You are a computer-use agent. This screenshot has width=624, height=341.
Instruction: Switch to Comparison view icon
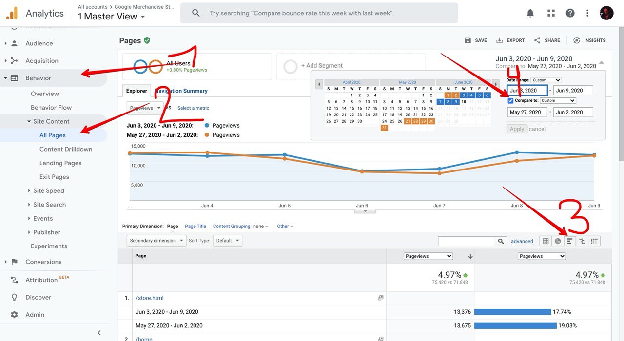[x=582, y=241]
